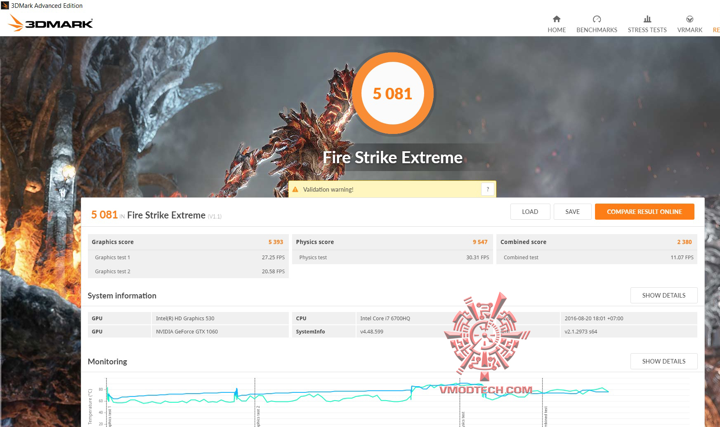Click the validation warning question mark button

point(488,189)
